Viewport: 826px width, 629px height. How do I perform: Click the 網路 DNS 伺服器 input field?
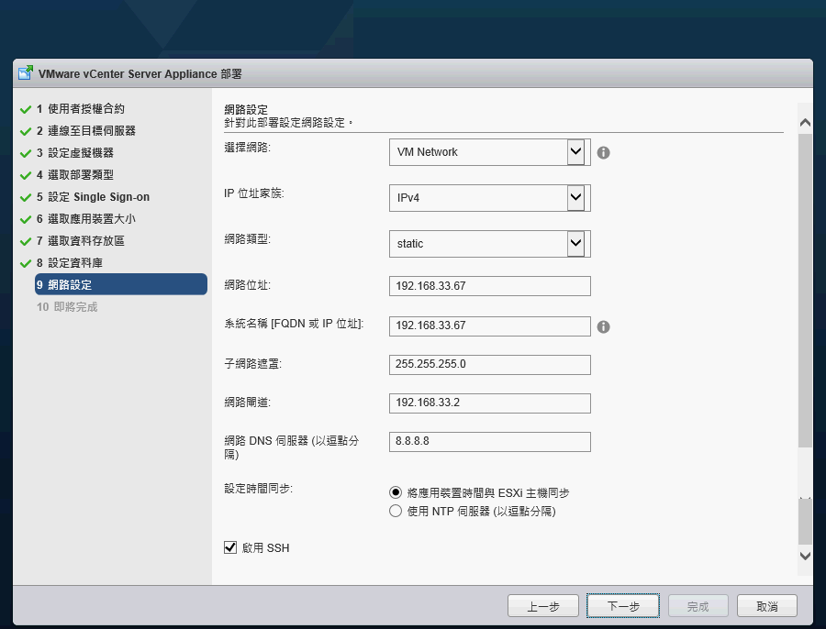tap(489, 442)
